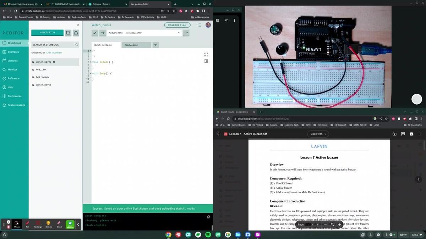Viewport: 426px width, 239px height.
Task: Click add to Drive folder icon
Action: point(394,134)
